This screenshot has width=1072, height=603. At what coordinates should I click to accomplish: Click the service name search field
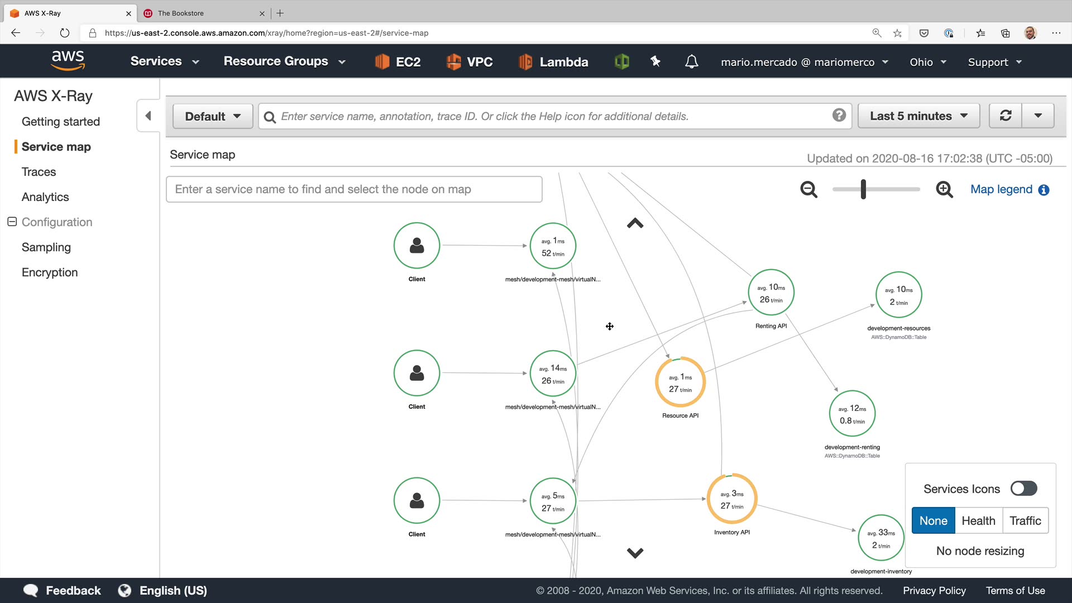coord(354,189)
